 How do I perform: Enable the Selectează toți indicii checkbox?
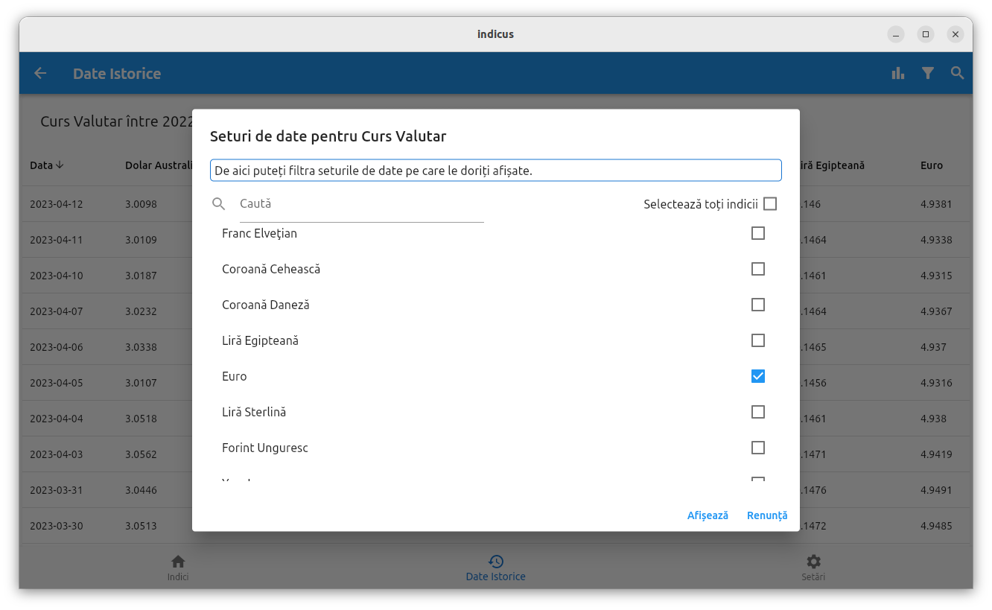click(770, 203)
